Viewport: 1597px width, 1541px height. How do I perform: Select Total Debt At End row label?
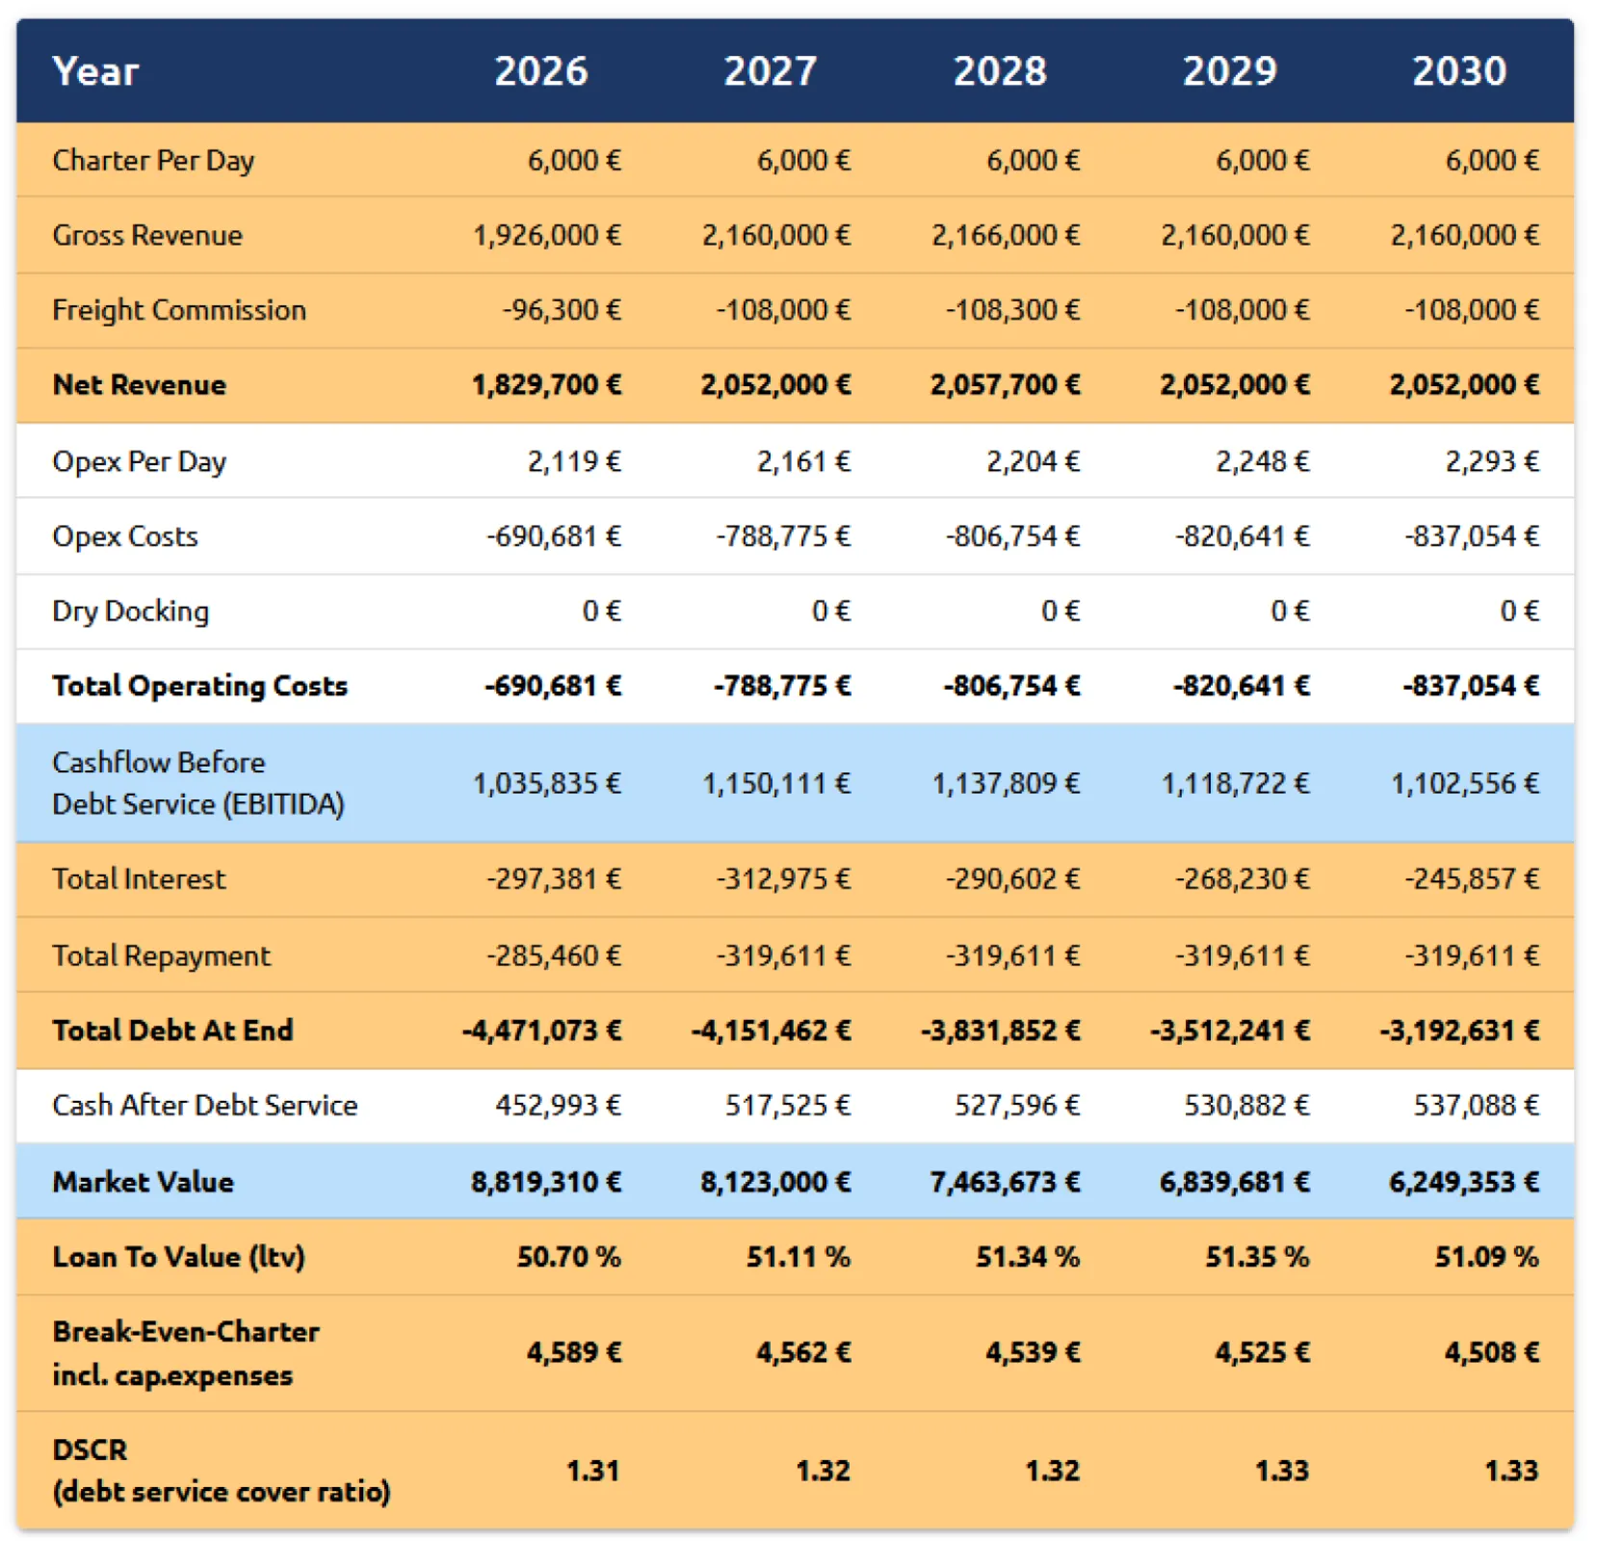click(x=172, y=1031)
